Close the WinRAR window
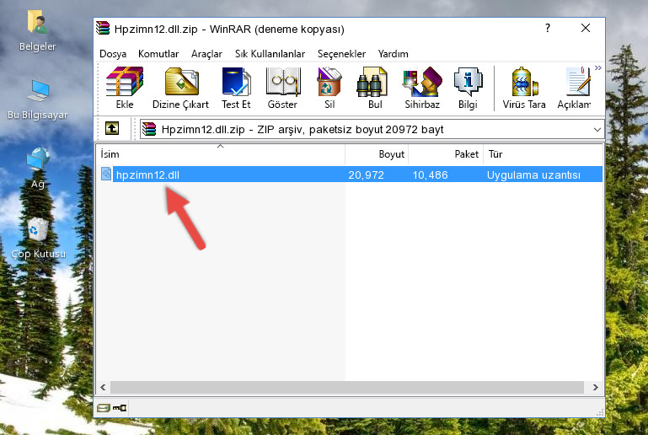The height and width of the screenshot is (435, 648). [x=585, y=28]
